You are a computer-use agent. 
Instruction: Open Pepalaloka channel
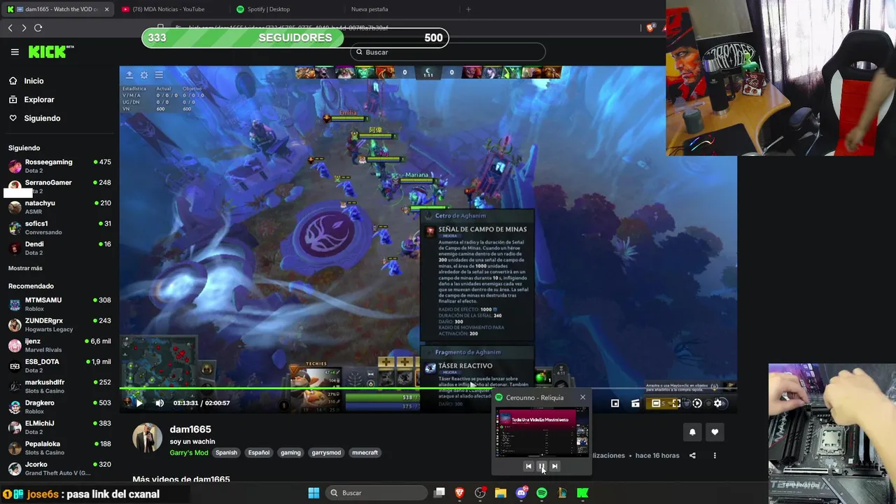click(x=59, y=448)
